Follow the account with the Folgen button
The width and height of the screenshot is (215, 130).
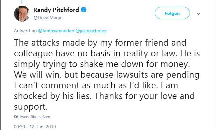tap(172, 13)
